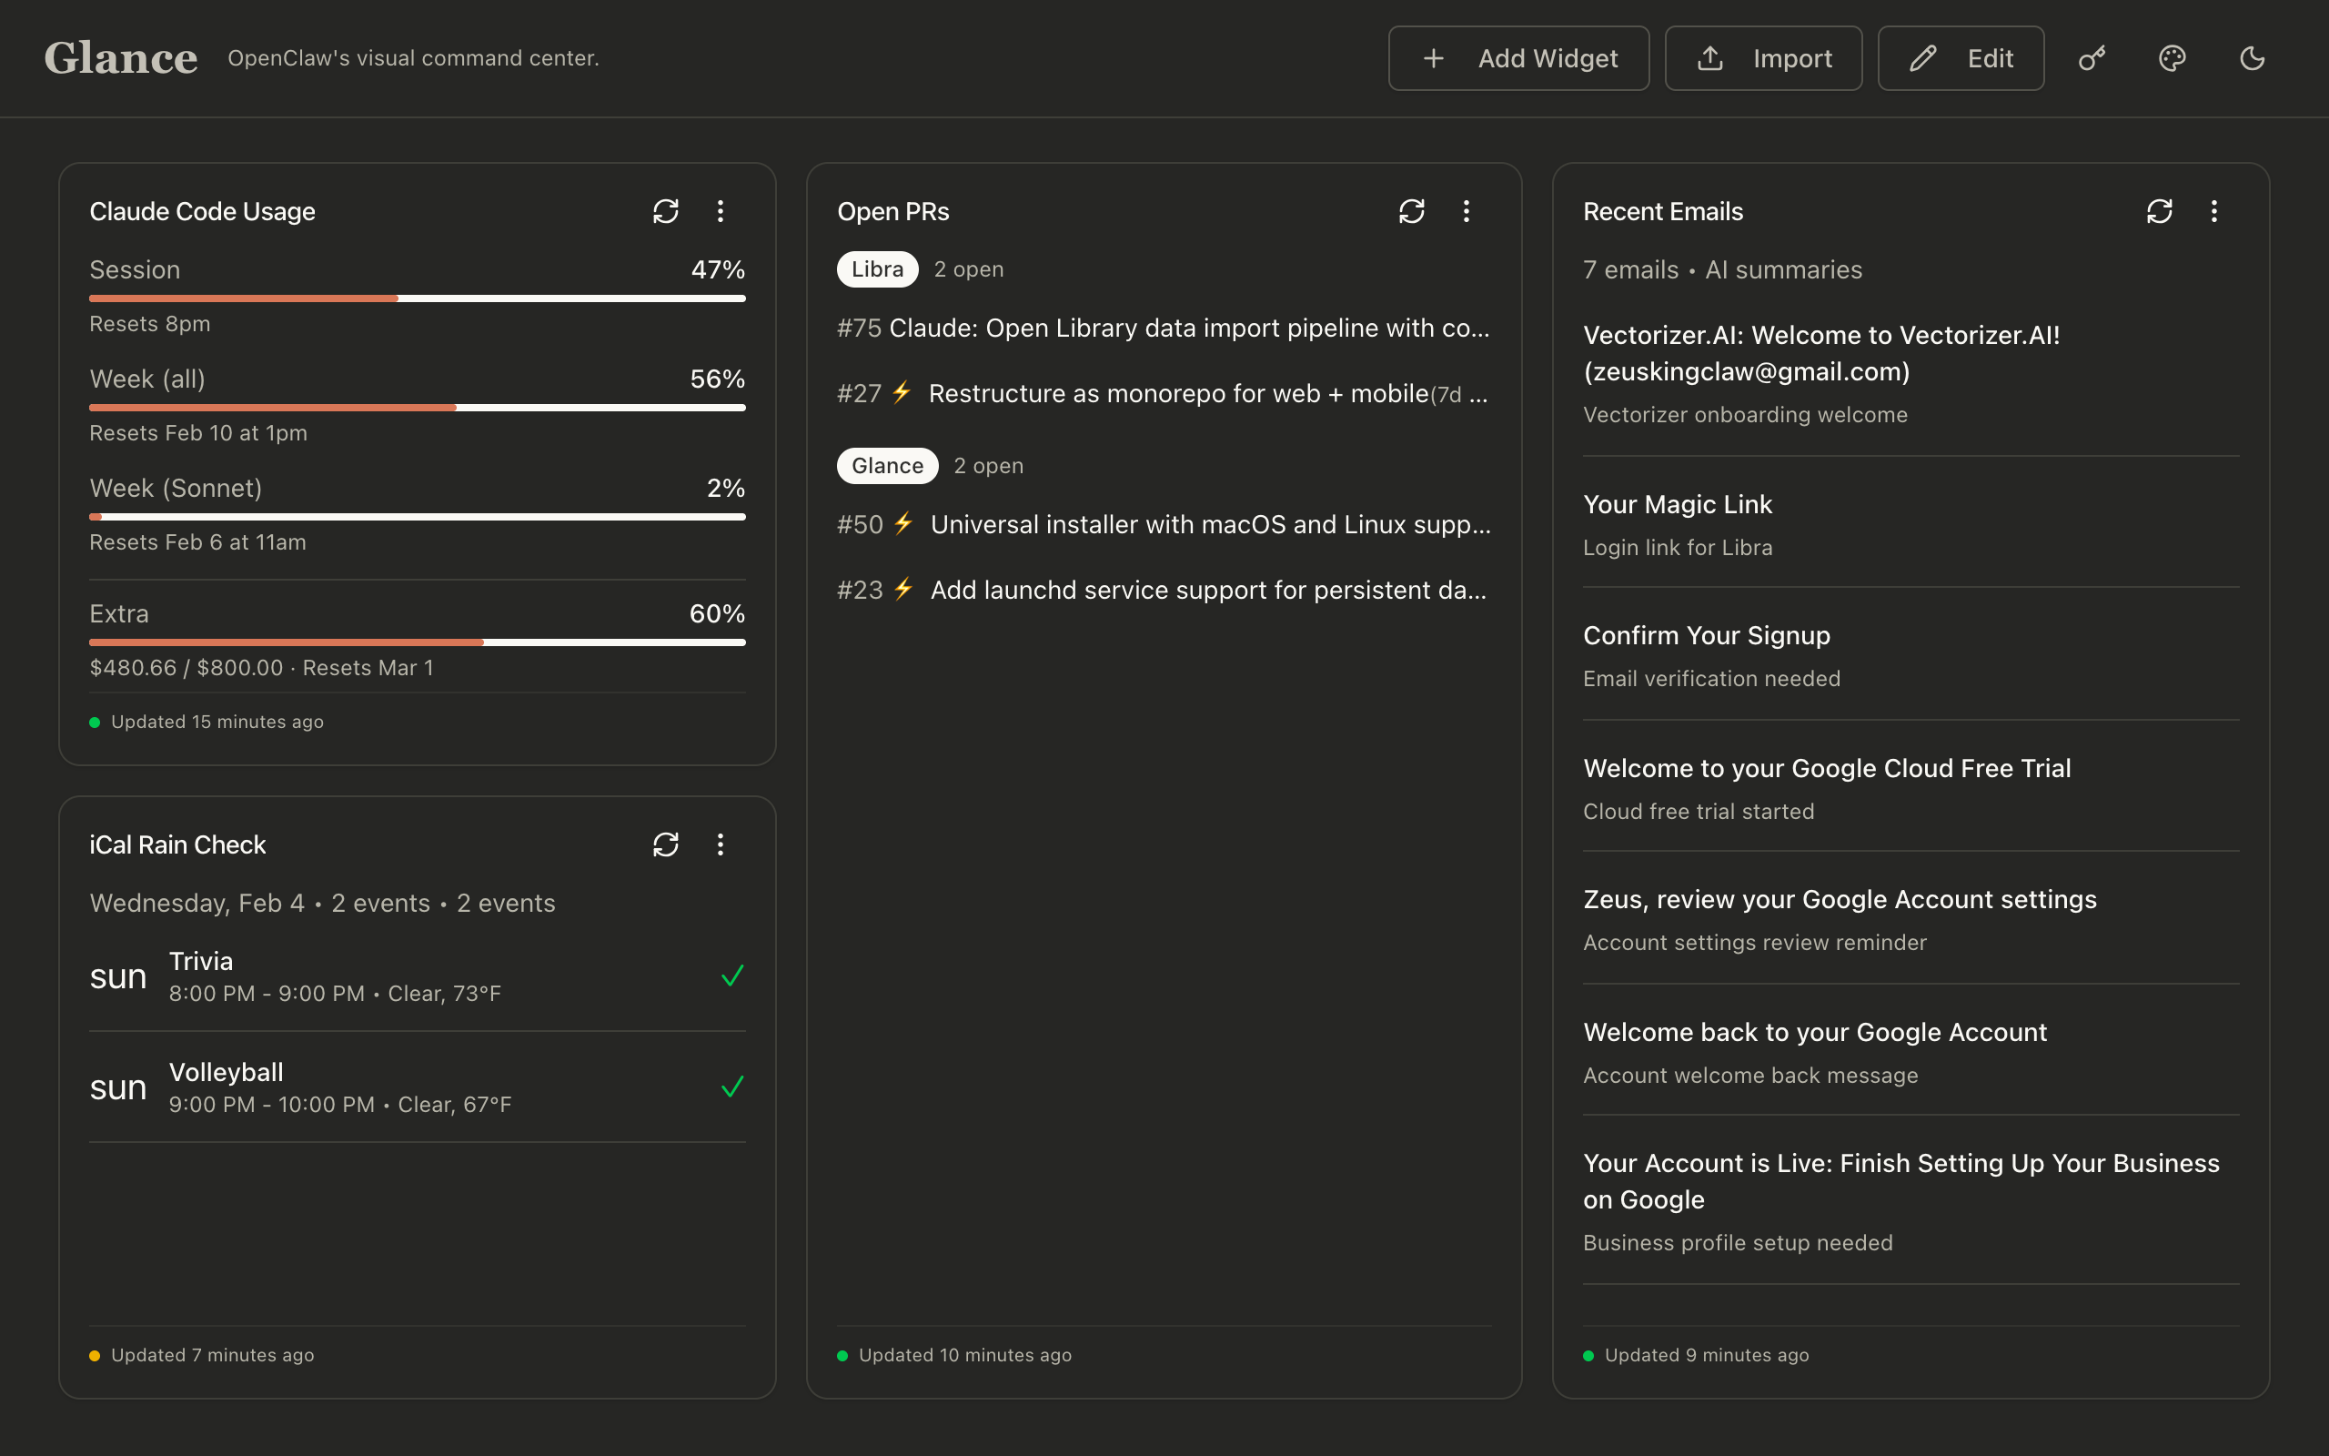
Task: Refresh the Recent Emails widget
Action: click(x=2160, y=211)
